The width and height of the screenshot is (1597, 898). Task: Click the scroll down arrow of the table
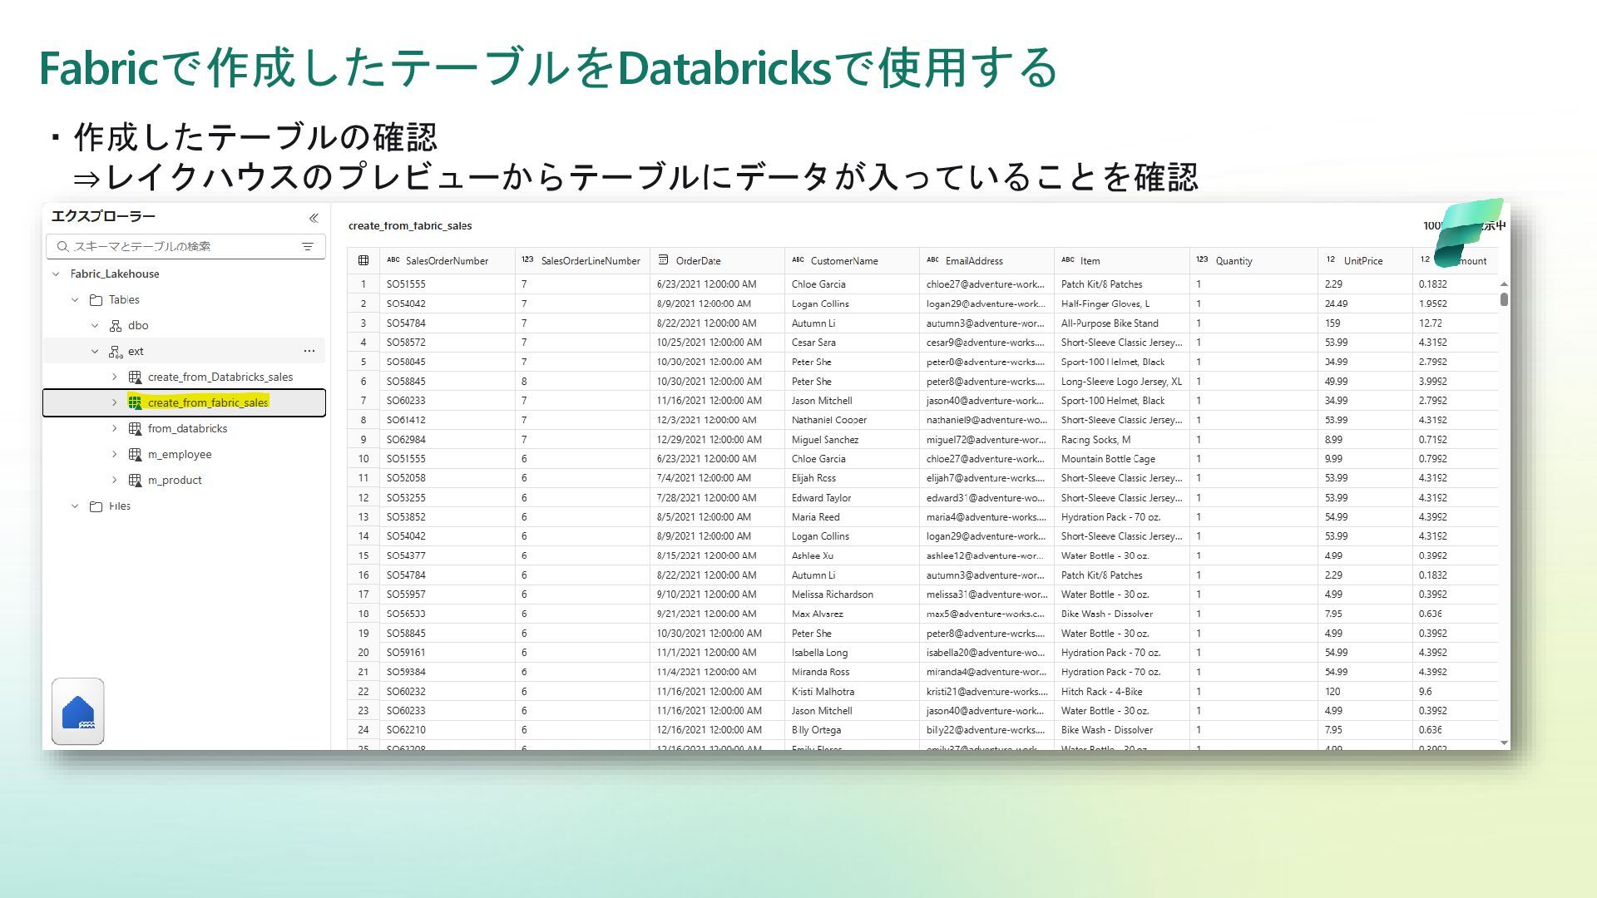click(1504, 743)
